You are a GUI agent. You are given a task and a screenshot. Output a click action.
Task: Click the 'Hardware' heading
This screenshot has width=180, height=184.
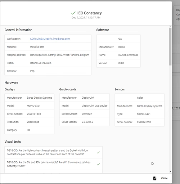[11, 82]
